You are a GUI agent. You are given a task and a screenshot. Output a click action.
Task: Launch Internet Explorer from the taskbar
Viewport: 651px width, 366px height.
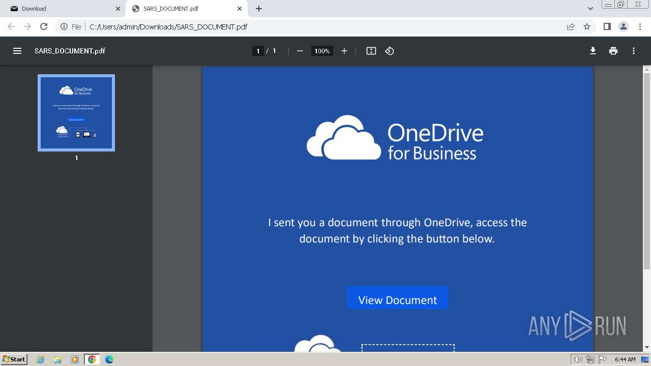41,359
